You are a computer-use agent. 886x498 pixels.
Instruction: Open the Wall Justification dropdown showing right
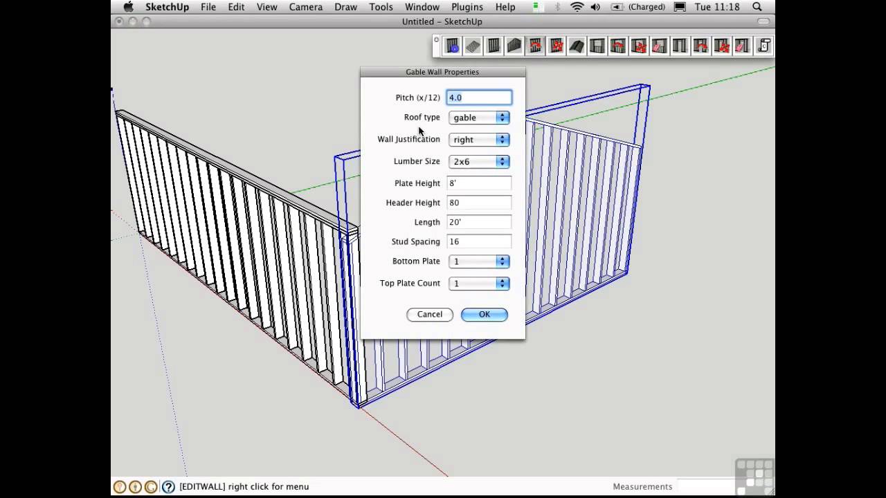479,140
